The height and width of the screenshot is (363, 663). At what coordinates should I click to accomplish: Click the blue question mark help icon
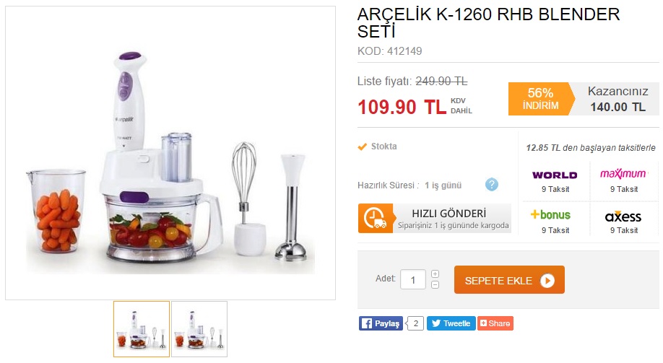[491, 185]
